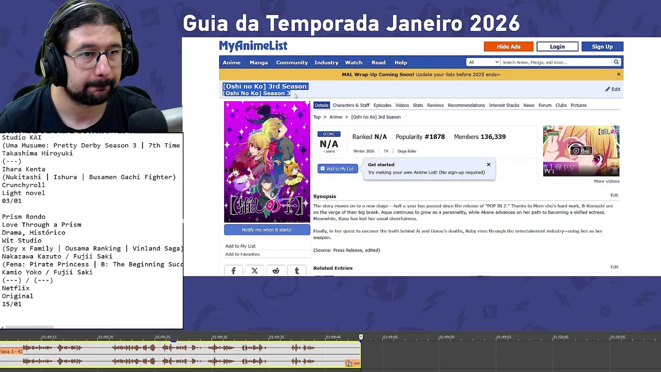Viewport: 661px width, 372px height.
Task: Switch to the Reviews tab
Action: (435, 105)
